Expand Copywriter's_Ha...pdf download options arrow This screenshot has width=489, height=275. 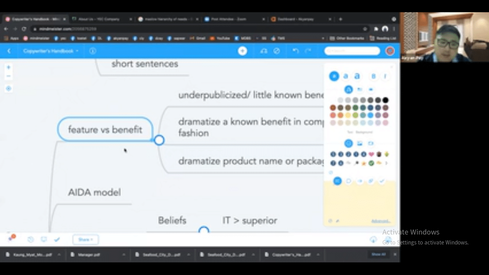click(318, 254)
